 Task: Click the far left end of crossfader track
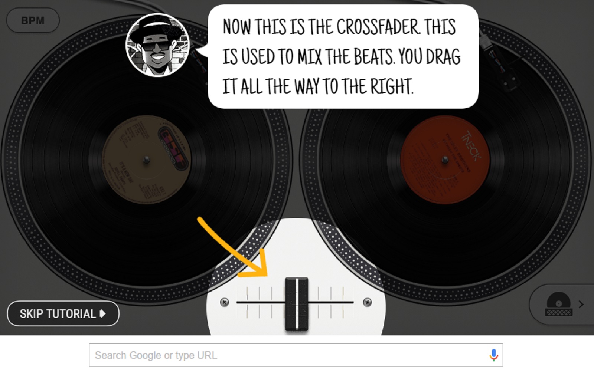[x=239, y=302]
